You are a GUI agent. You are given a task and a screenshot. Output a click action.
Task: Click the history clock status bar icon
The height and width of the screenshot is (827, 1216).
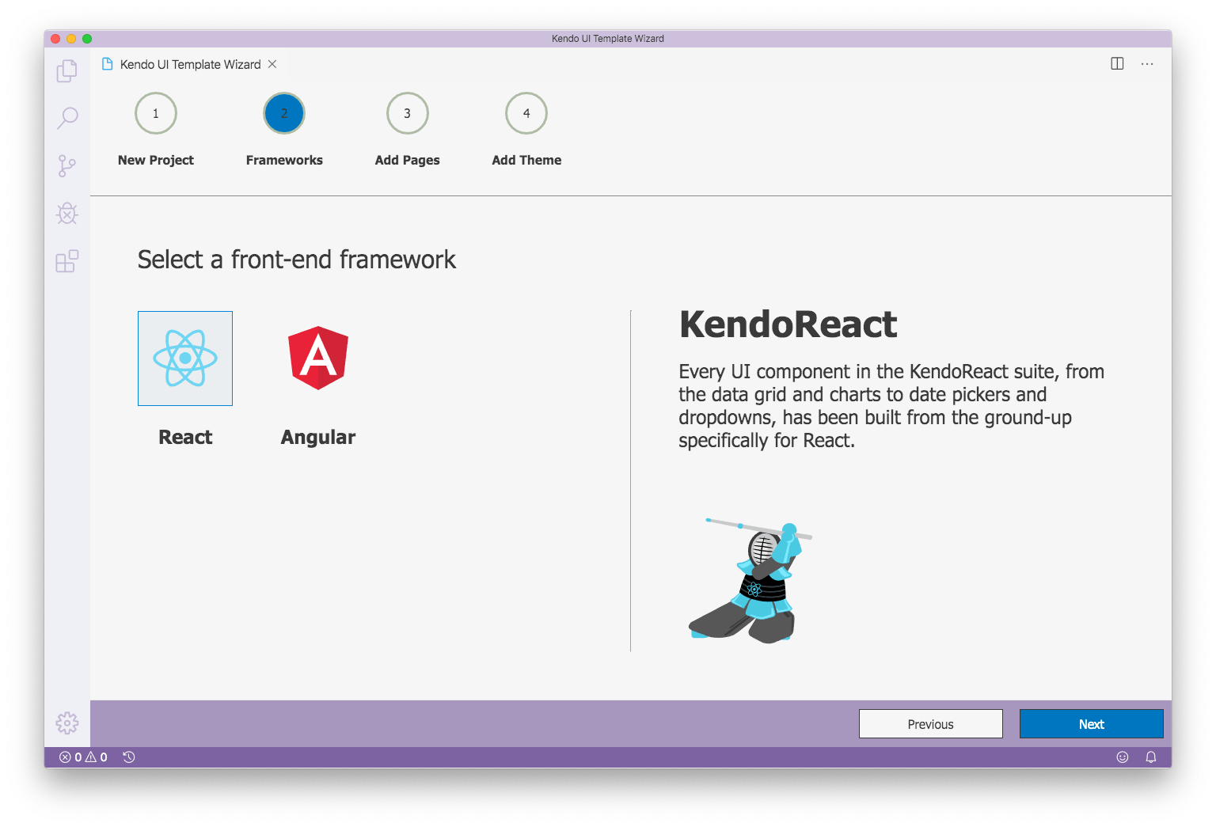pos(129,757)
